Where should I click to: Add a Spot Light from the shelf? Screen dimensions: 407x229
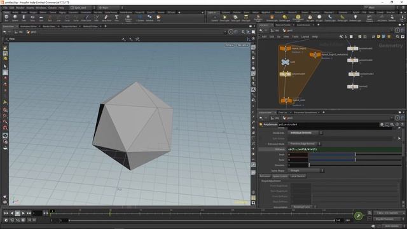pos(235,18)
